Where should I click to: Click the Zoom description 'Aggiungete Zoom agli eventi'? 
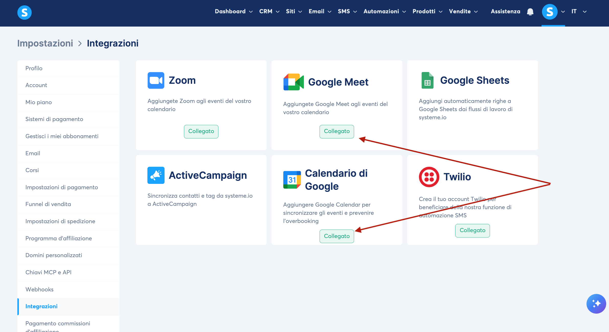pyautogui.click(x=199, y=105)
